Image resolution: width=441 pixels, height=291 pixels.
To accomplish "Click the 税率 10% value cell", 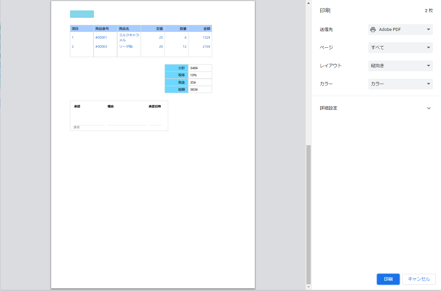I will [200, 75].
